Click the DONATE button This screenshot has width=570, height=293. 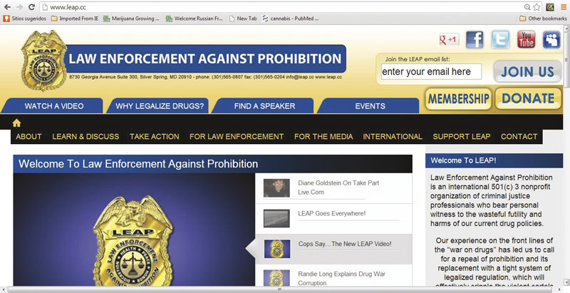coord(528,98)
